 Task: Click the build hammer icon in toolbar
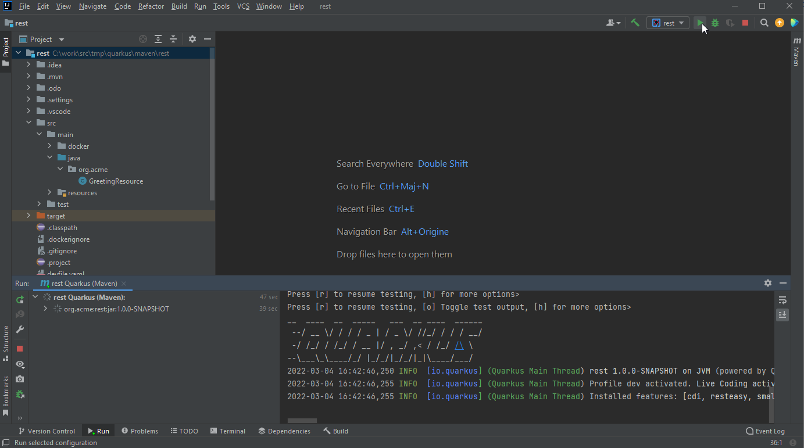(x=635, y=23)
